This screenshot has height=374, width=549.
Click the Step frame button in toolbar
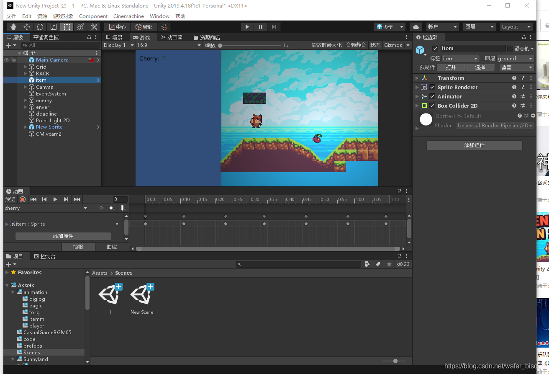pyautogui.click(x=274, y=27)
